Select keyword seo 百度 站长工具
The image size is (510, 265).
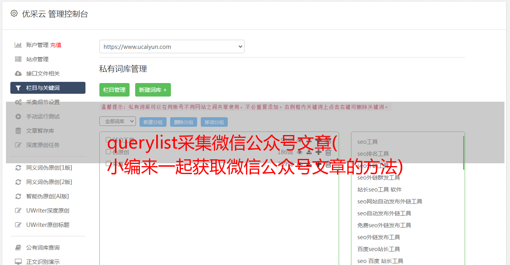pyautogui.click(x=380, y=261)
